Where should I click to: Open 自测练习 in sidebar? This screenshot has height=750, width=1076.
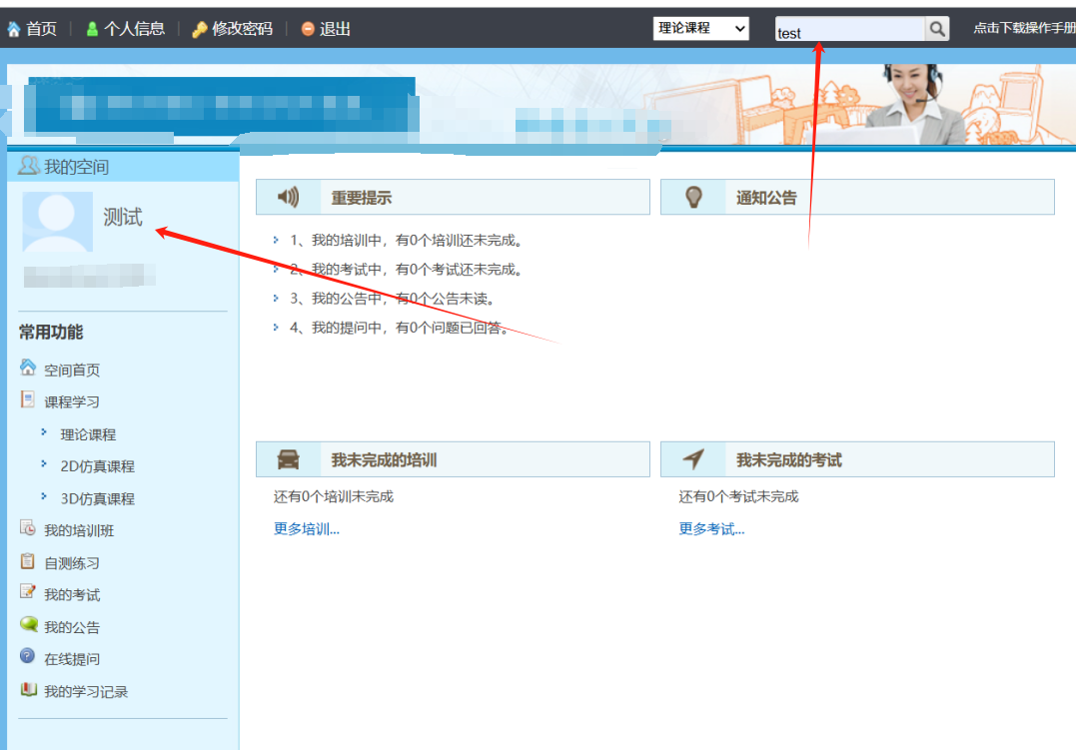(x=72, y=563)
